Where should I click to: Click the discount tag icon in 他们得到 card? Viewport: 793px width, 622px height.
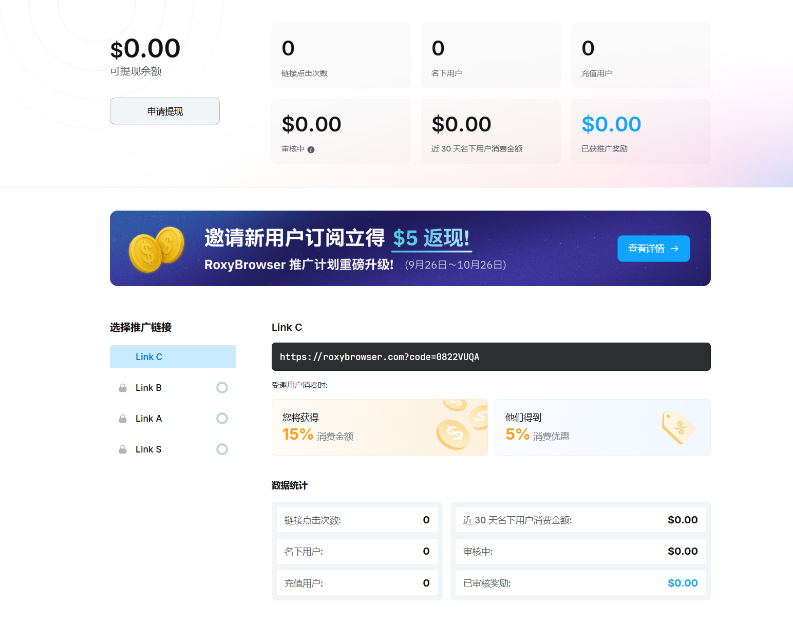(x=678, y=427)
